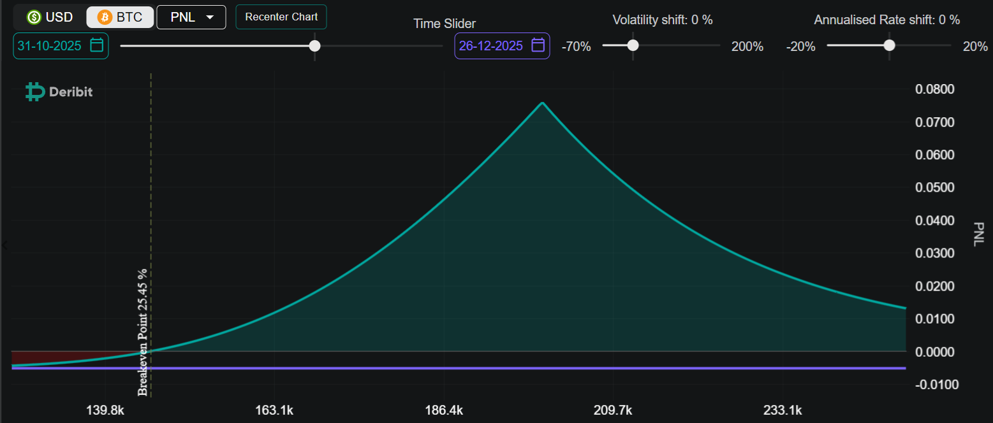The image size is (993, 423).
Task: Click the Breakeven Point 25.45 % label
Action: point(143,331)
